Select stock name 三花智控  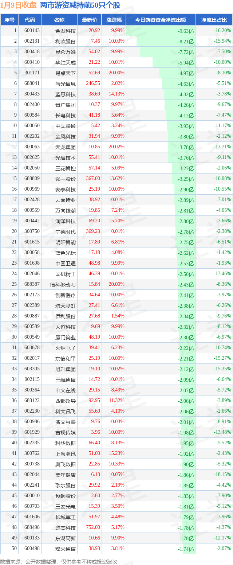pos(66,168)
